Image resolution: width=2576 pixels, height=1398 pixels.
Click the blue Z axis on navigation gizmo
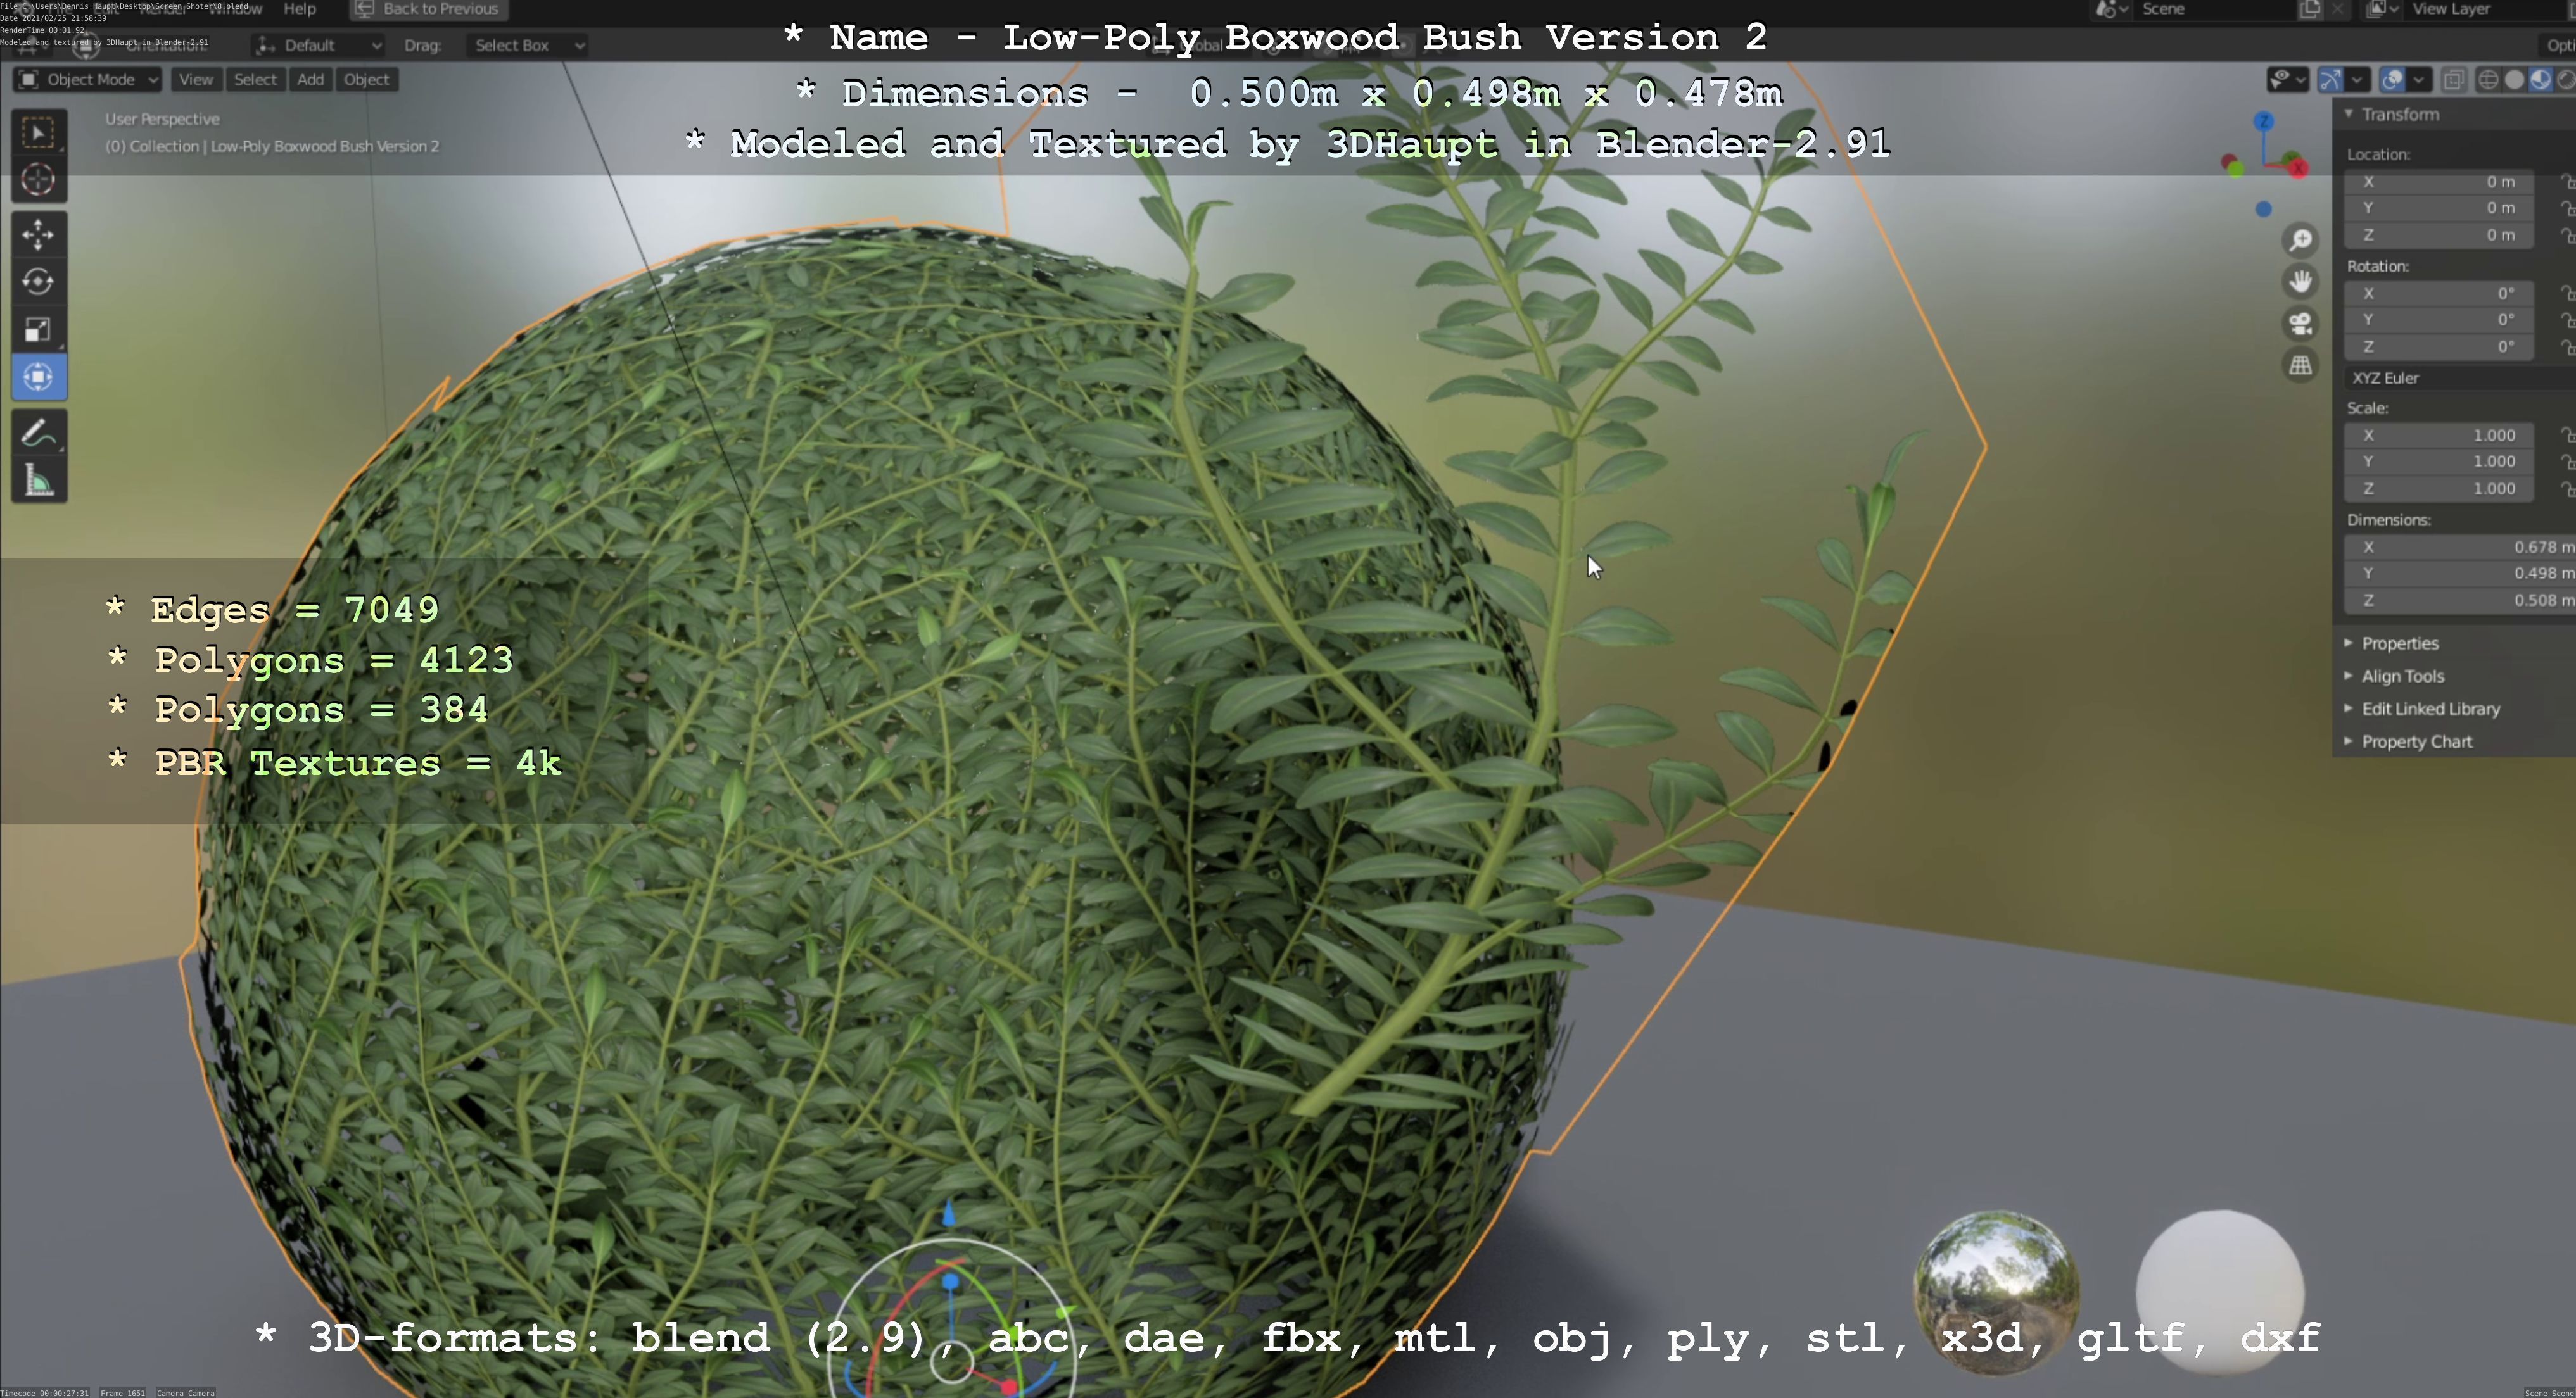(x=2264, y=121)
